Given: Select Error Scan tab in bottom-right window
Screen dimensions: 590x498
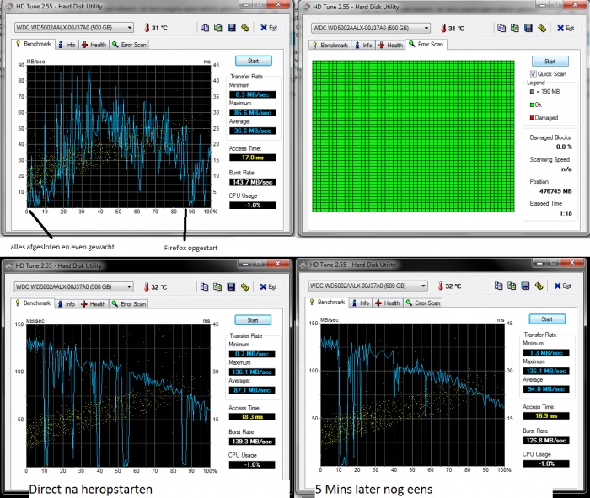Looking at the screenshot, I should [x=423, y=303].
